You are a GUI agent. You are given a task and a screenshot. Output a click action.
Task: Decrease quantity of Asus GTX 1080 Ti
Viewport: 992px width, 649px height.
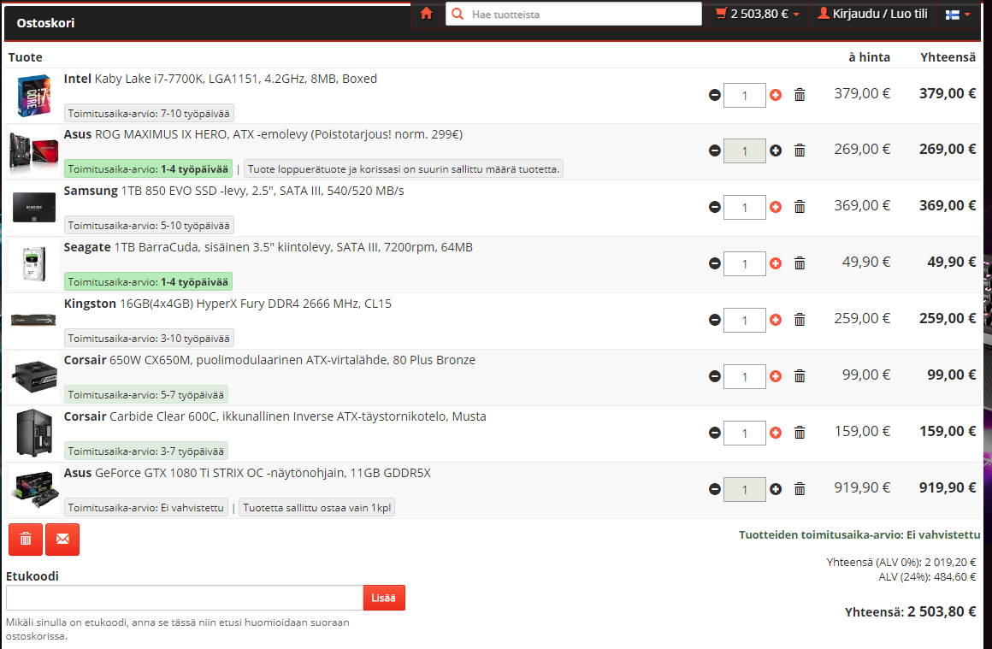point(715,489)
